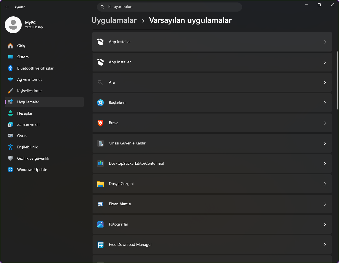The height and width of the screenshot is (263, 339).
Task: Click the package icon of the second App Installer row
Action: [100, 62]
